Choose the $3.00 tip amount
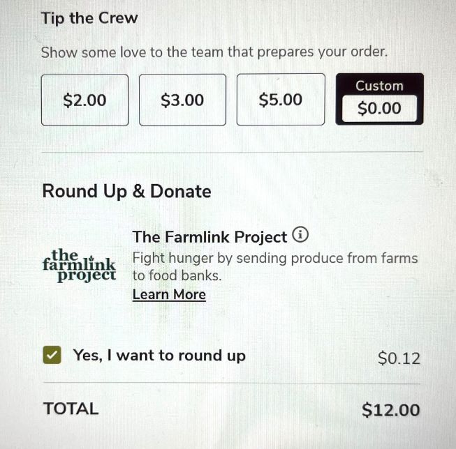 point(182,100)
